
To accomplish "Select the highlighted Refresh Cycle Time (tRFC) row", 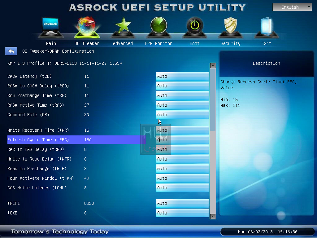I will pyautogui.click(x=77, y=140).
